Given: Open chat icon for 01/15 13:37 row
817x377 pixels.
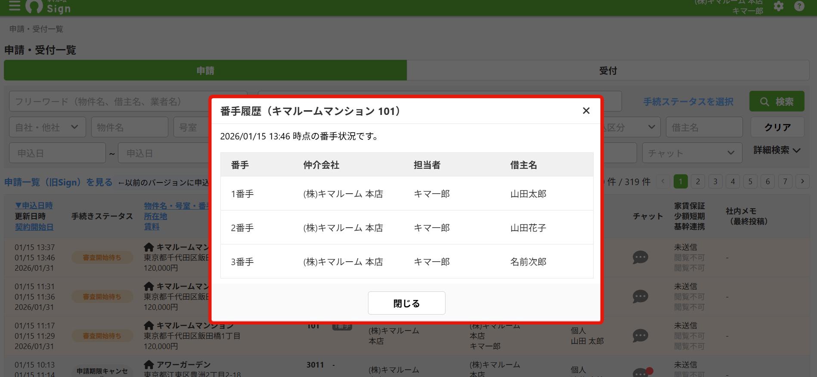Looking at the screenshot, I should point(640,257).
